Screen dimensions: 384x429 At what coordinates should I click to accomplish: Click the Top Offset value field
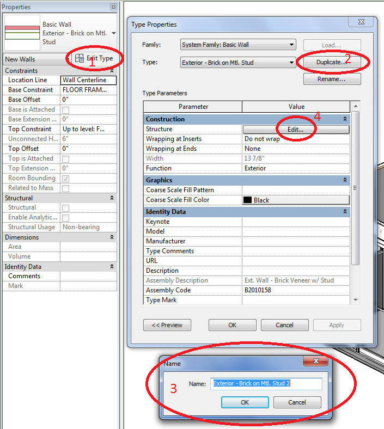88,149
